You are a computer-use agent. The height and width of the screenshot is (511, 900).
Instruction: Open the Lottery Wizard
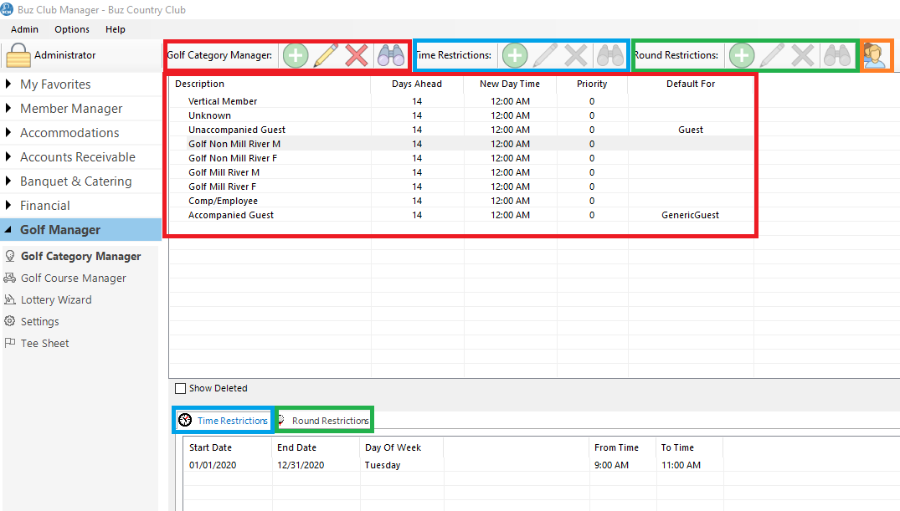pos(56,299)
